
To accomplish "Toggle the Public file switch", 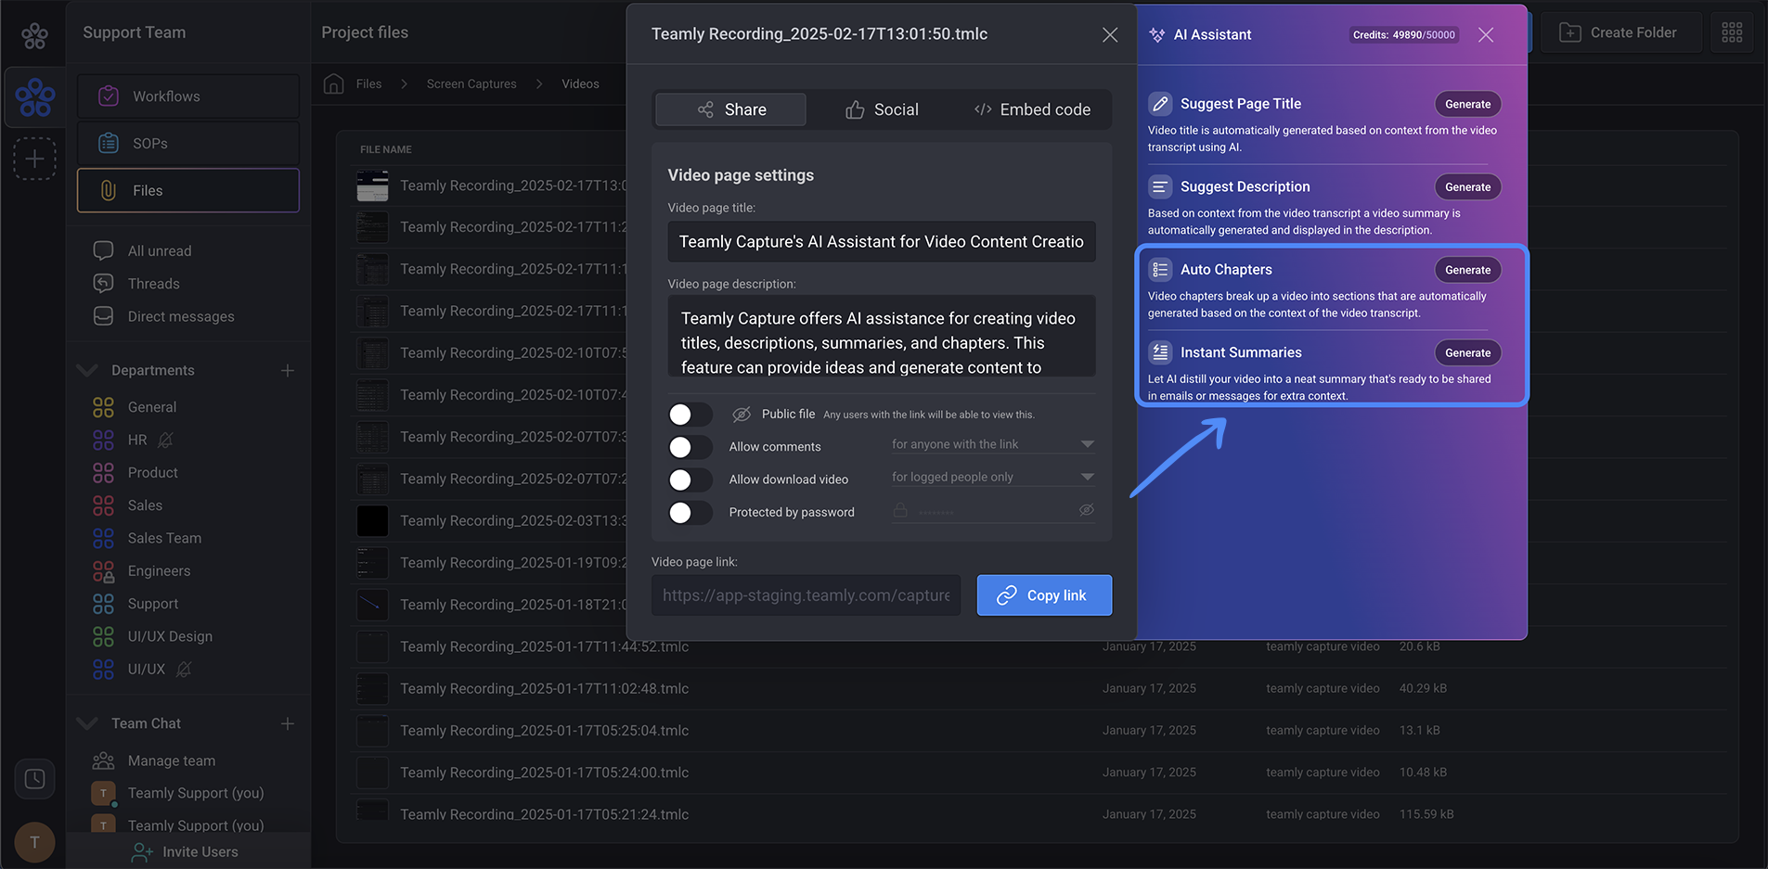I will click(x=690, y=415).
